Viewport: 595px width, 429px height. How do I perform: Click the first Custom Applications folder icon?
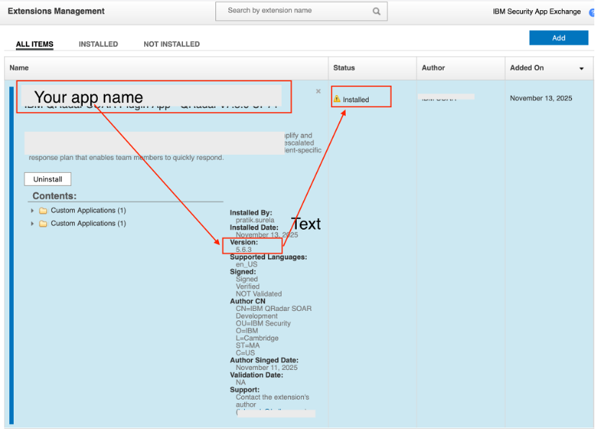(x=43, y=210)
